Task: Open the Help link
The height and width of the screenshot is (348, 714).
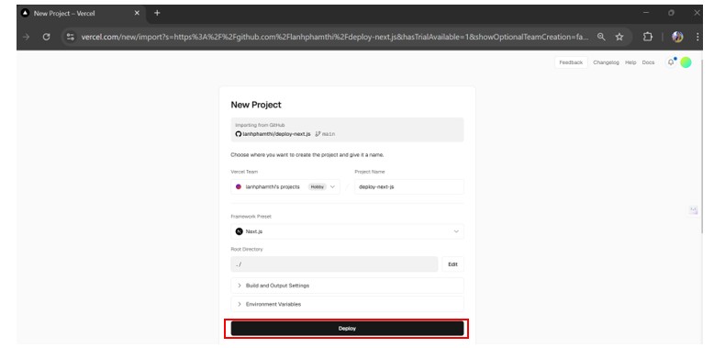Action: click(x=630, y=62)
